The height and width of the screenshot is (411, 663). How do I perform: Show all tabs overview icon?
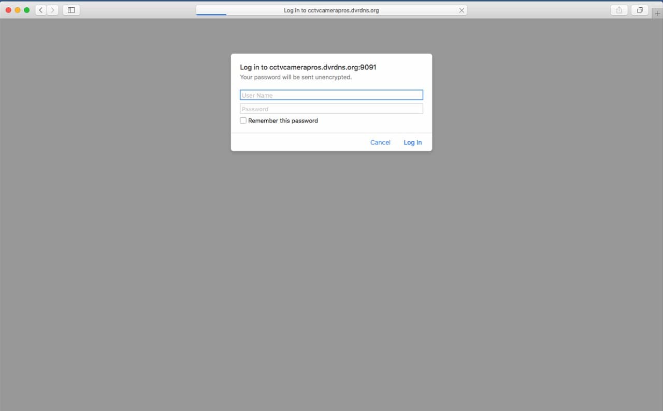pos(640,10)
